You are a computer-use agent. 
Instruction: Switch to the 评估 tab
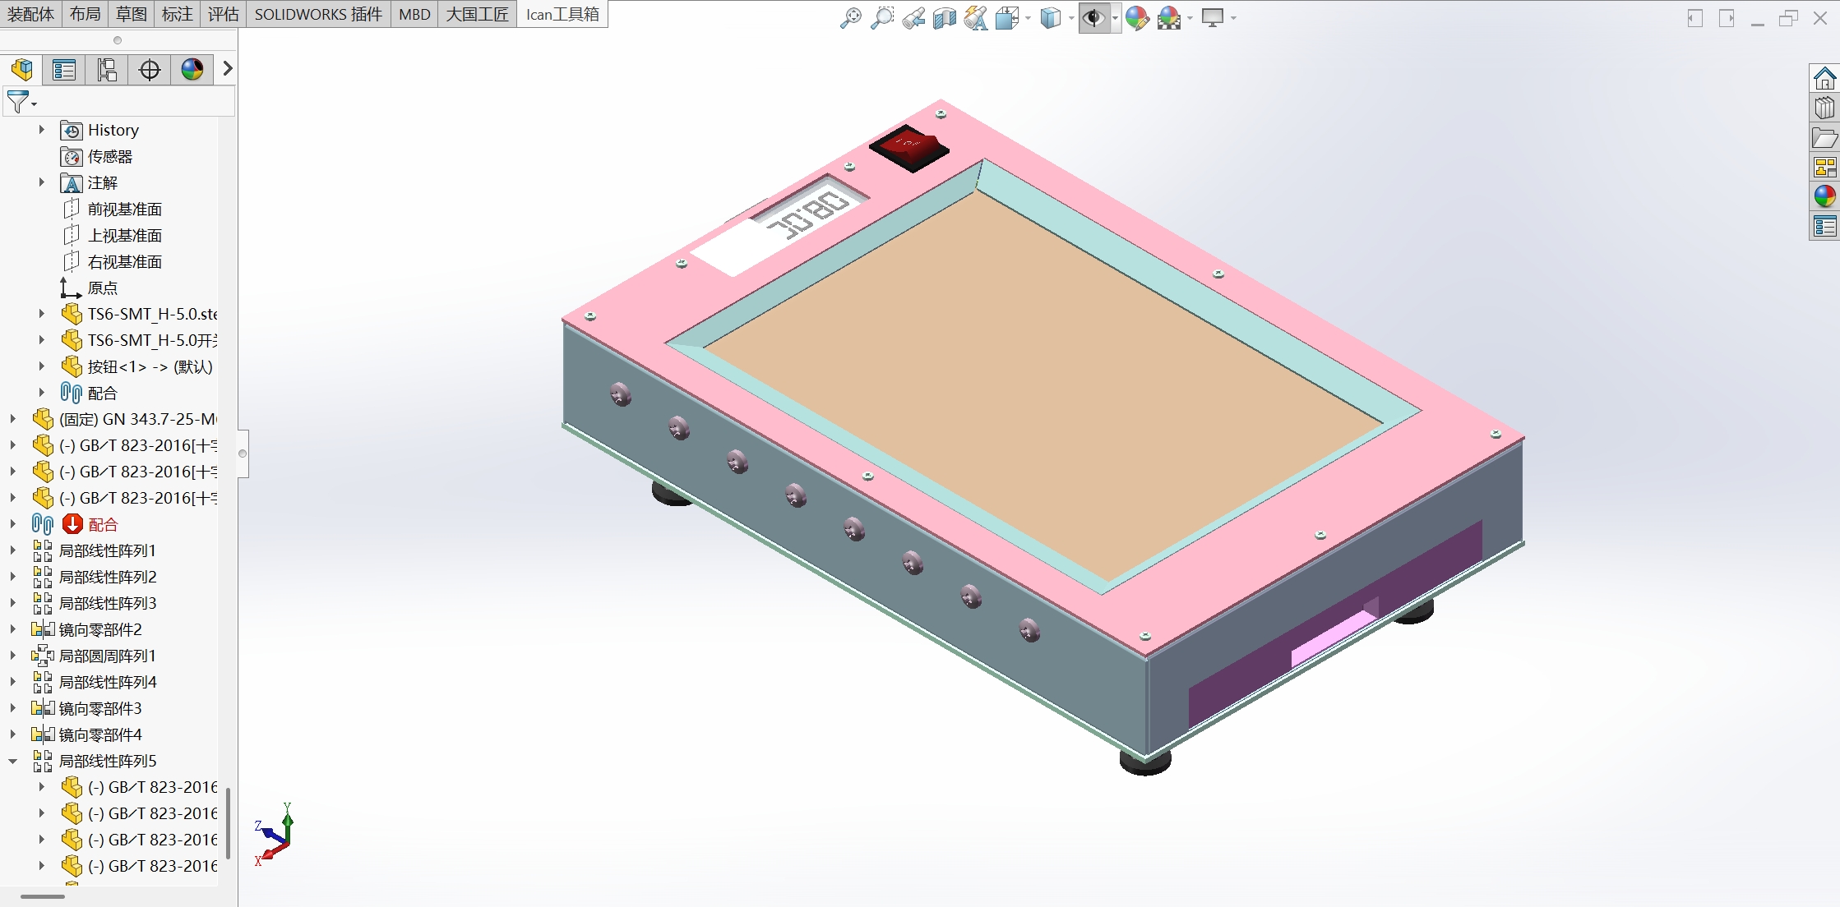click(223, 14)
